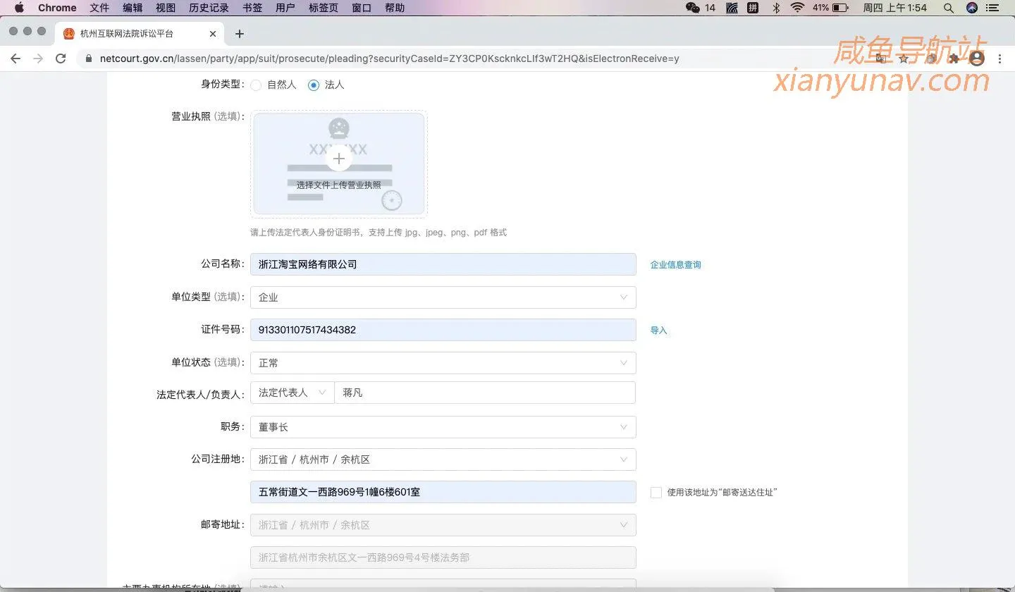This screenshot has height=592, width=1015.
Task: Reload the page with the refresh icon
Action: (61, 58)
